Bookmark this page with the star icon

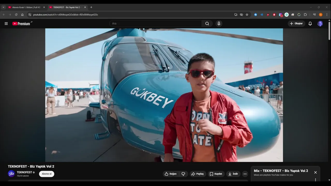coord(247,15)
